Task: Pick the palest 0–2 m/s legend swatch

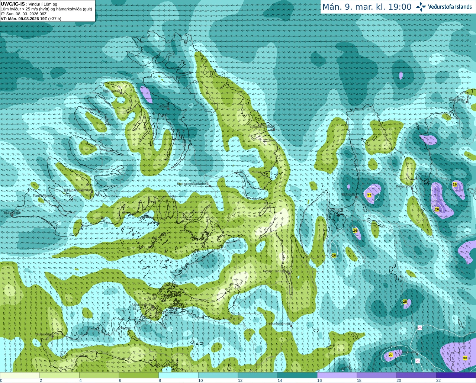Action: click(x=20, y=375)
